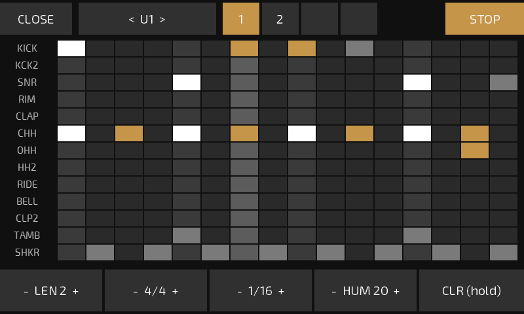Stop playback with the STOP button
This screenshot has width=524, height=314.
(x=485, y=19)
